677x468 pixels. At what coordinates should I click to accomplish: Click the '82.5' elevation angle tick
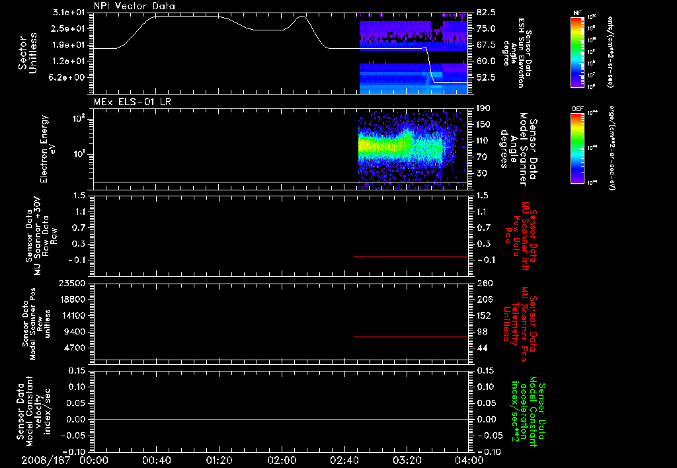(x=486, y=13)
